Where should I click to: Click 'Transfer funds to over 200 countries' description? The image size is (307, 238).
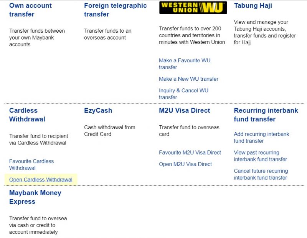click(192, 35)
